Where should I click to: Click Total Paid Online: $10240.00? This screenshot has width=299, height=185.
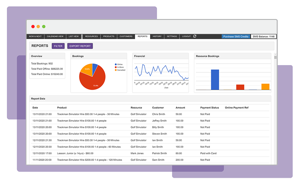pyautogui.click(x=47, y=74)
